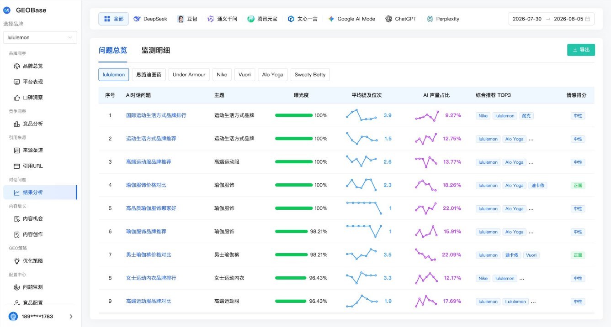Viewport: 611px width, 327px height.
Task: Expand the 189****1783 account menu
Action: (x=41, y=317)
